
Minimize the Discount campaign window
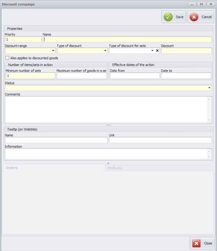pyautogui.click(x=192, y=4)
